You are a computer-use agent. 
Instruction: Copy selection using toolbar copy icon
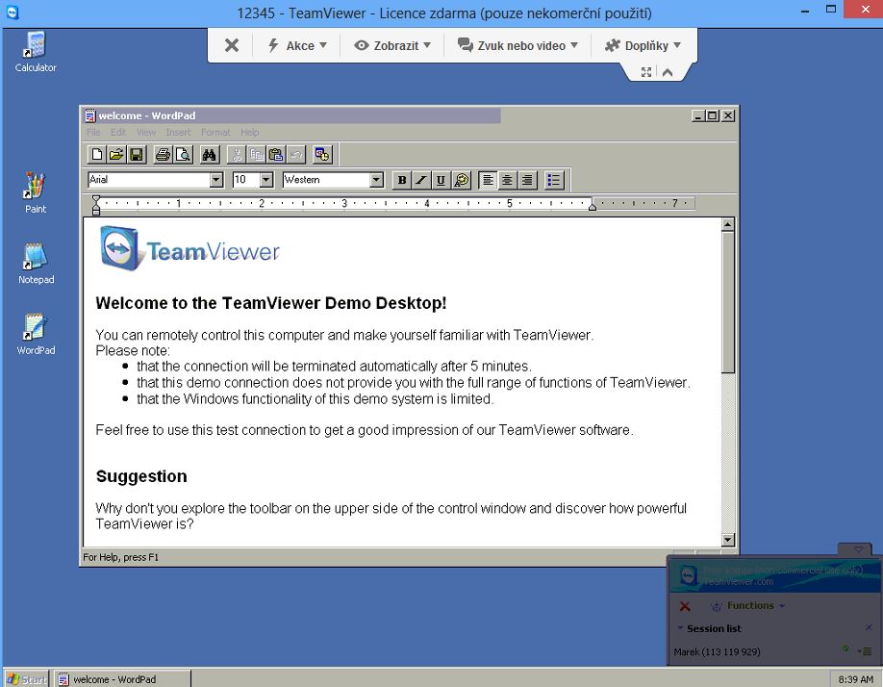pyautogui.click(x=256, y=154)
